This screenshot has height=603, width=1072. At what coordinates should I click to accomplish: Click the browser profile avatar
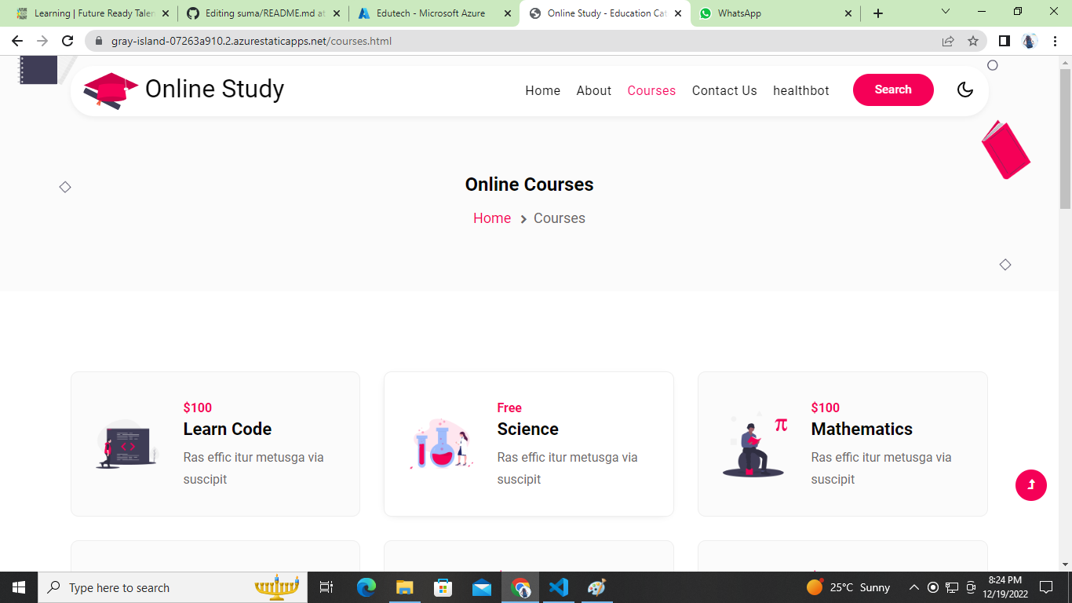tap(1028, 41)
